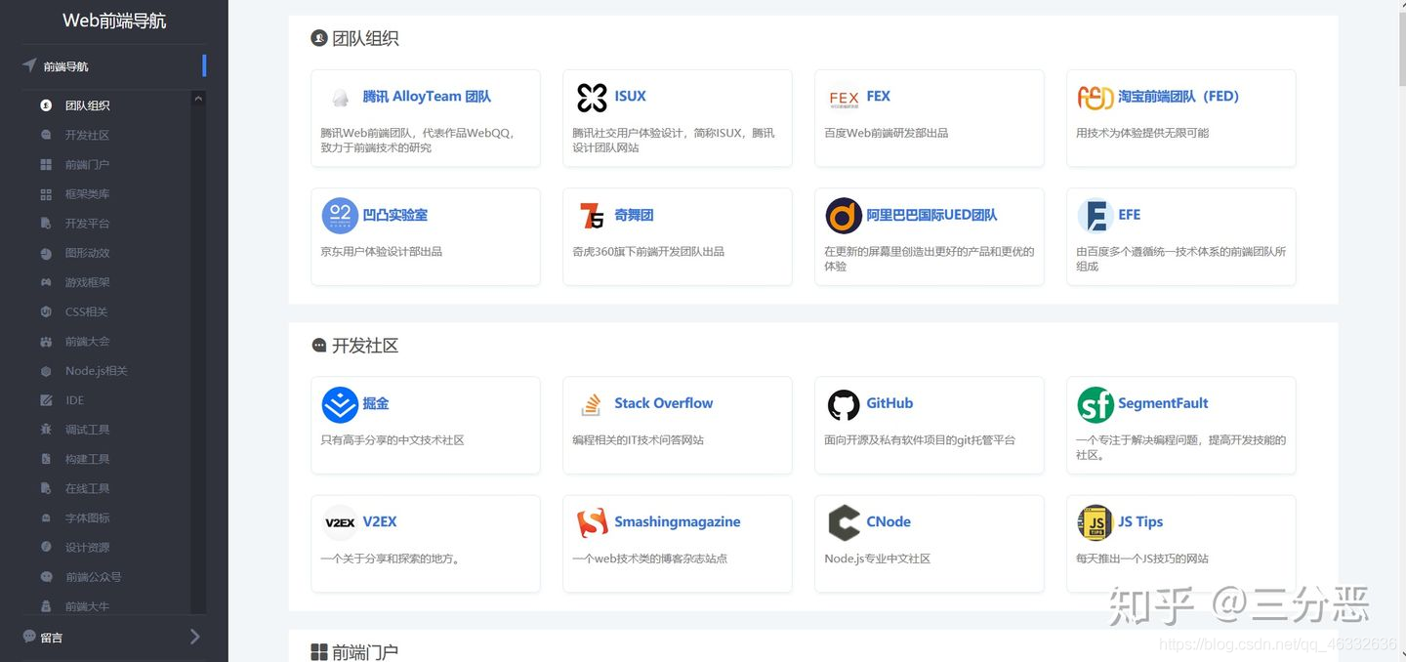
Task: Click the IDE edit icon in sidebar
Action: 46,400
